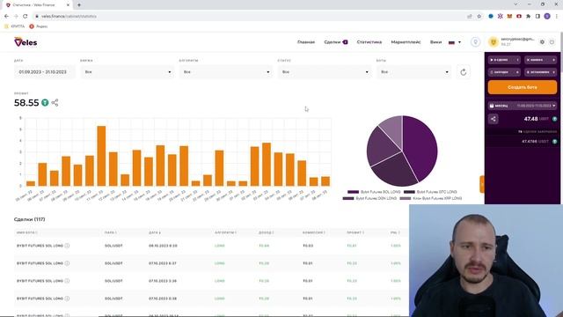Open the Chrome three-dot menu
563x317 pixels.
pos(557,16)
